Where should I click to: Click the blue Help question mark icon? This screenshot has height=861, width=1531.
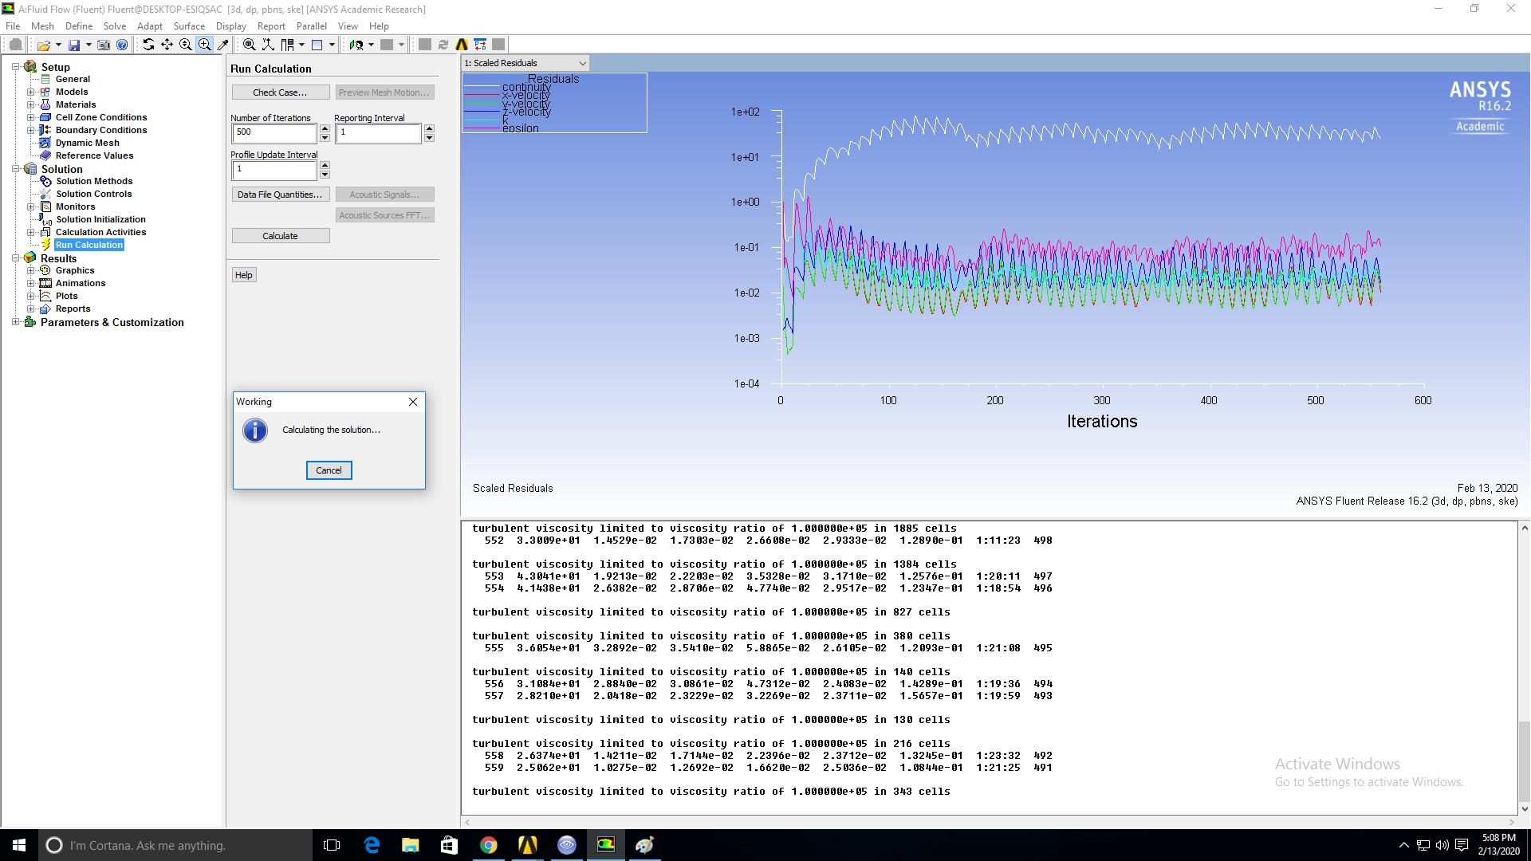click(122, 45)
